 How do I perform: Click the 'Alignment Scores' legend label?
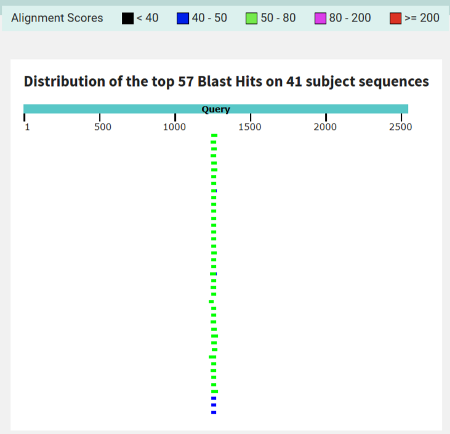[x=57, y=18]
